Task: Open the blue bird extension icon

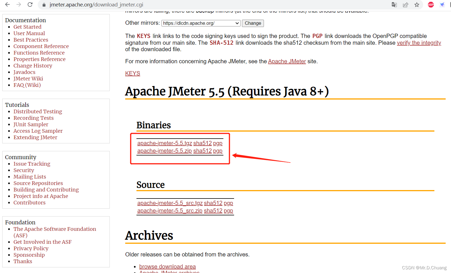Action: click(442, 5)
